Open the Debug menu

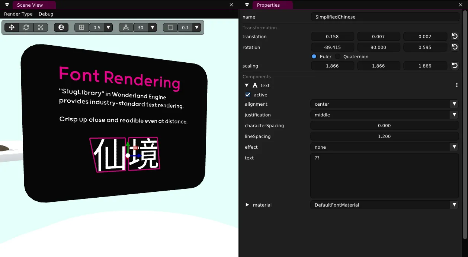coord(46,14)
